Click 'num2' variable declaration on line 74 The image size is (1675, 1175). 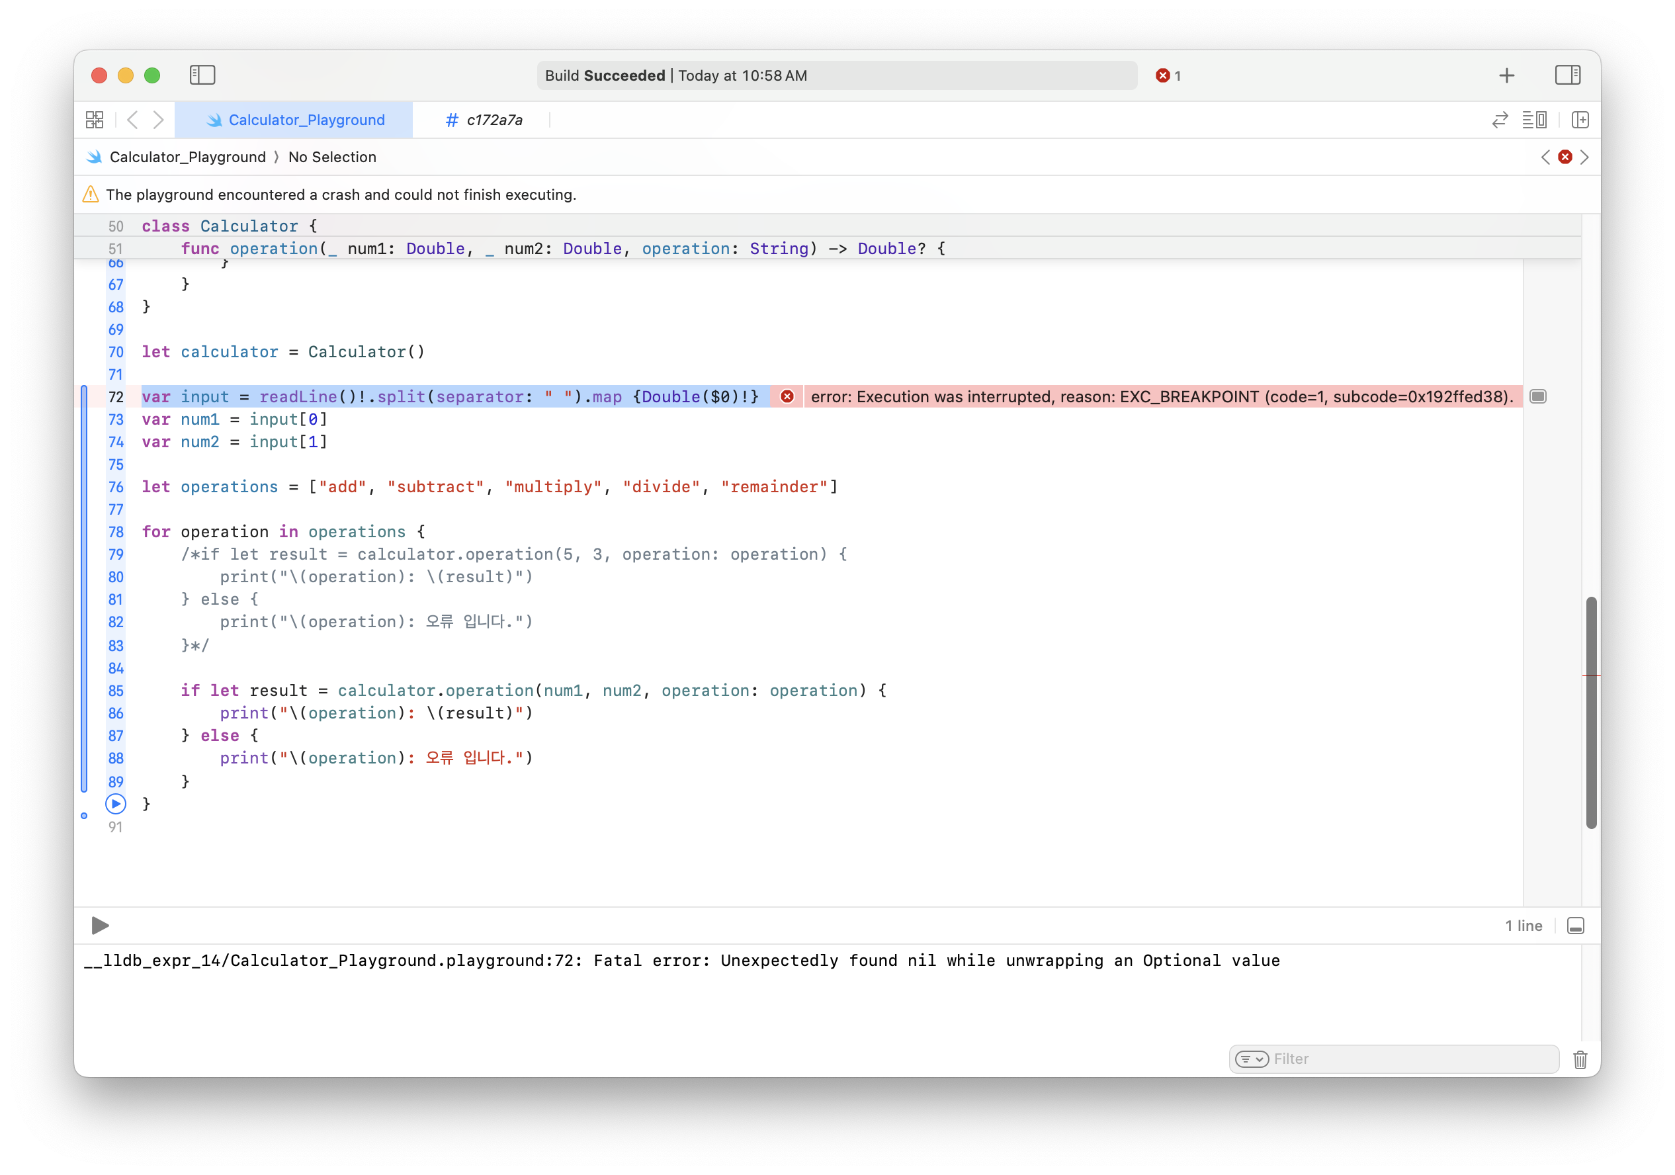pos(200,441)
